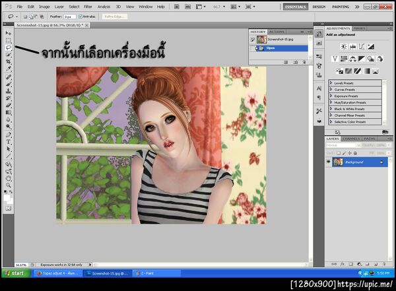Select the History Brush tool

coord(9,98)
